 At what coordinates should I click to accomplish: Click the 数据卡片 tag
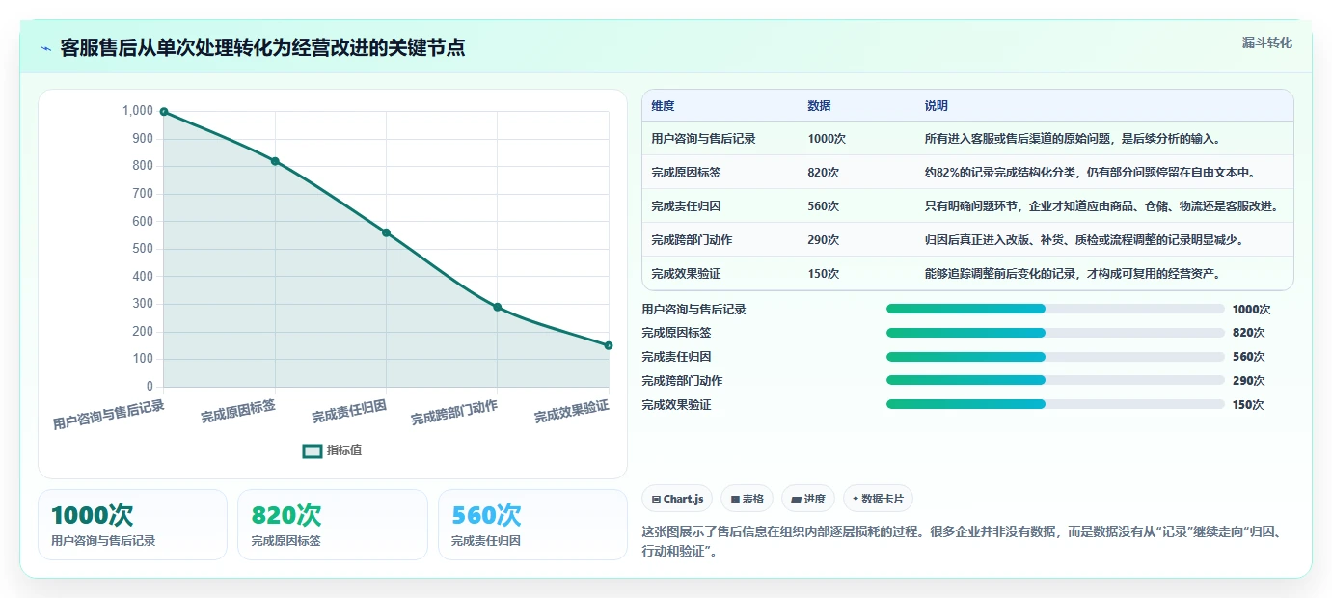tap(878, 499)
